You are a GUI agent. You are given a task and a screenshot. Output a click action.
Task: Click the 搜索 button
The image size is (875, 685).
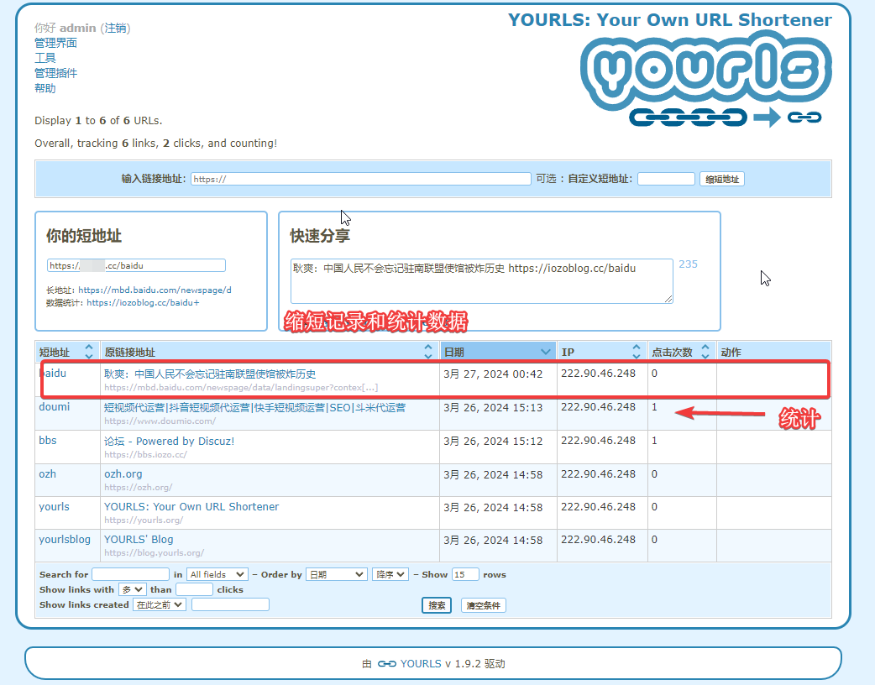coord(437,605)
